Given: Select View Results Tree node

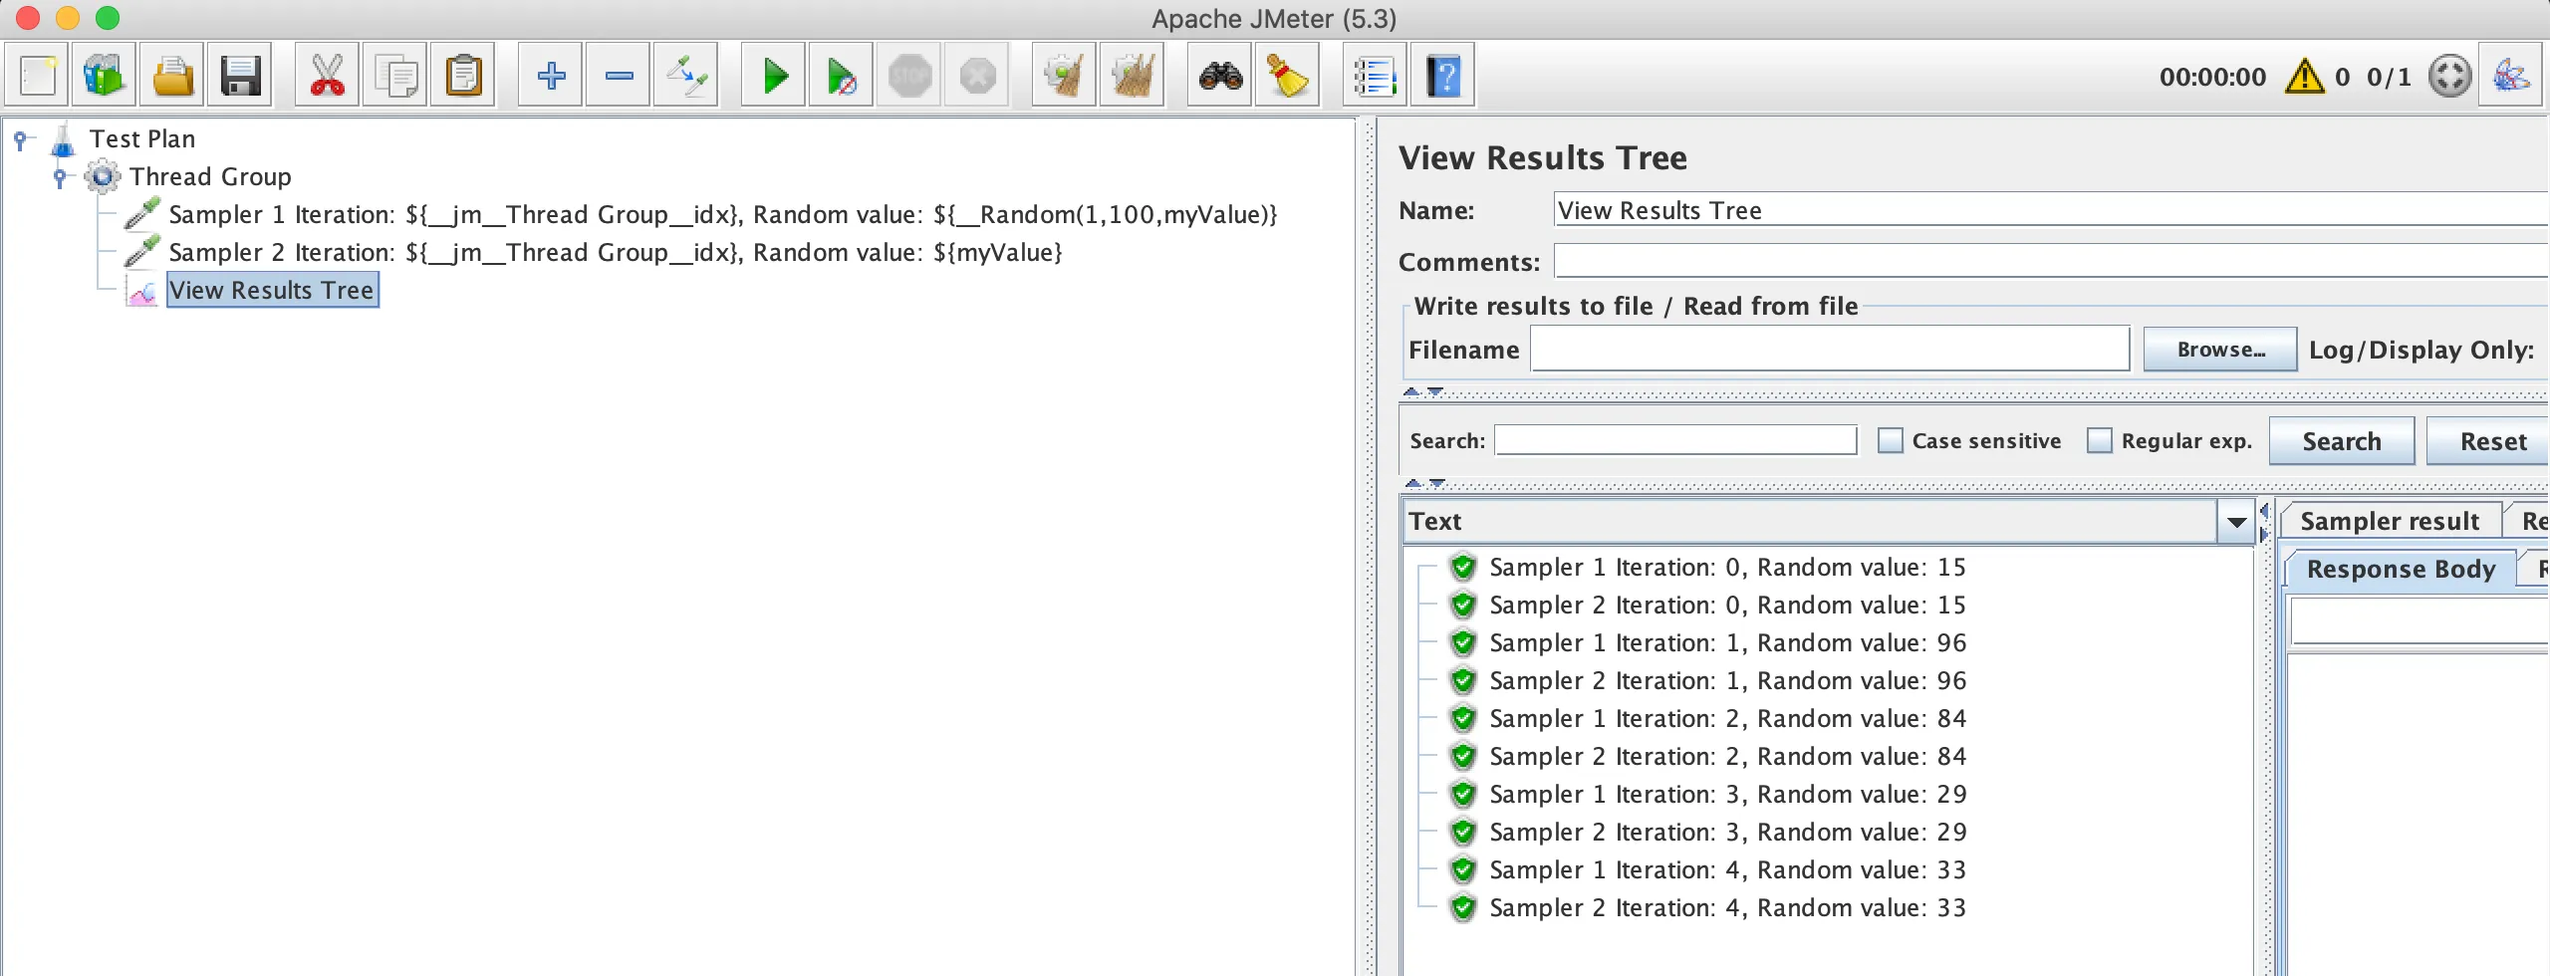Looking at the screenshot, I should point(272,291).
